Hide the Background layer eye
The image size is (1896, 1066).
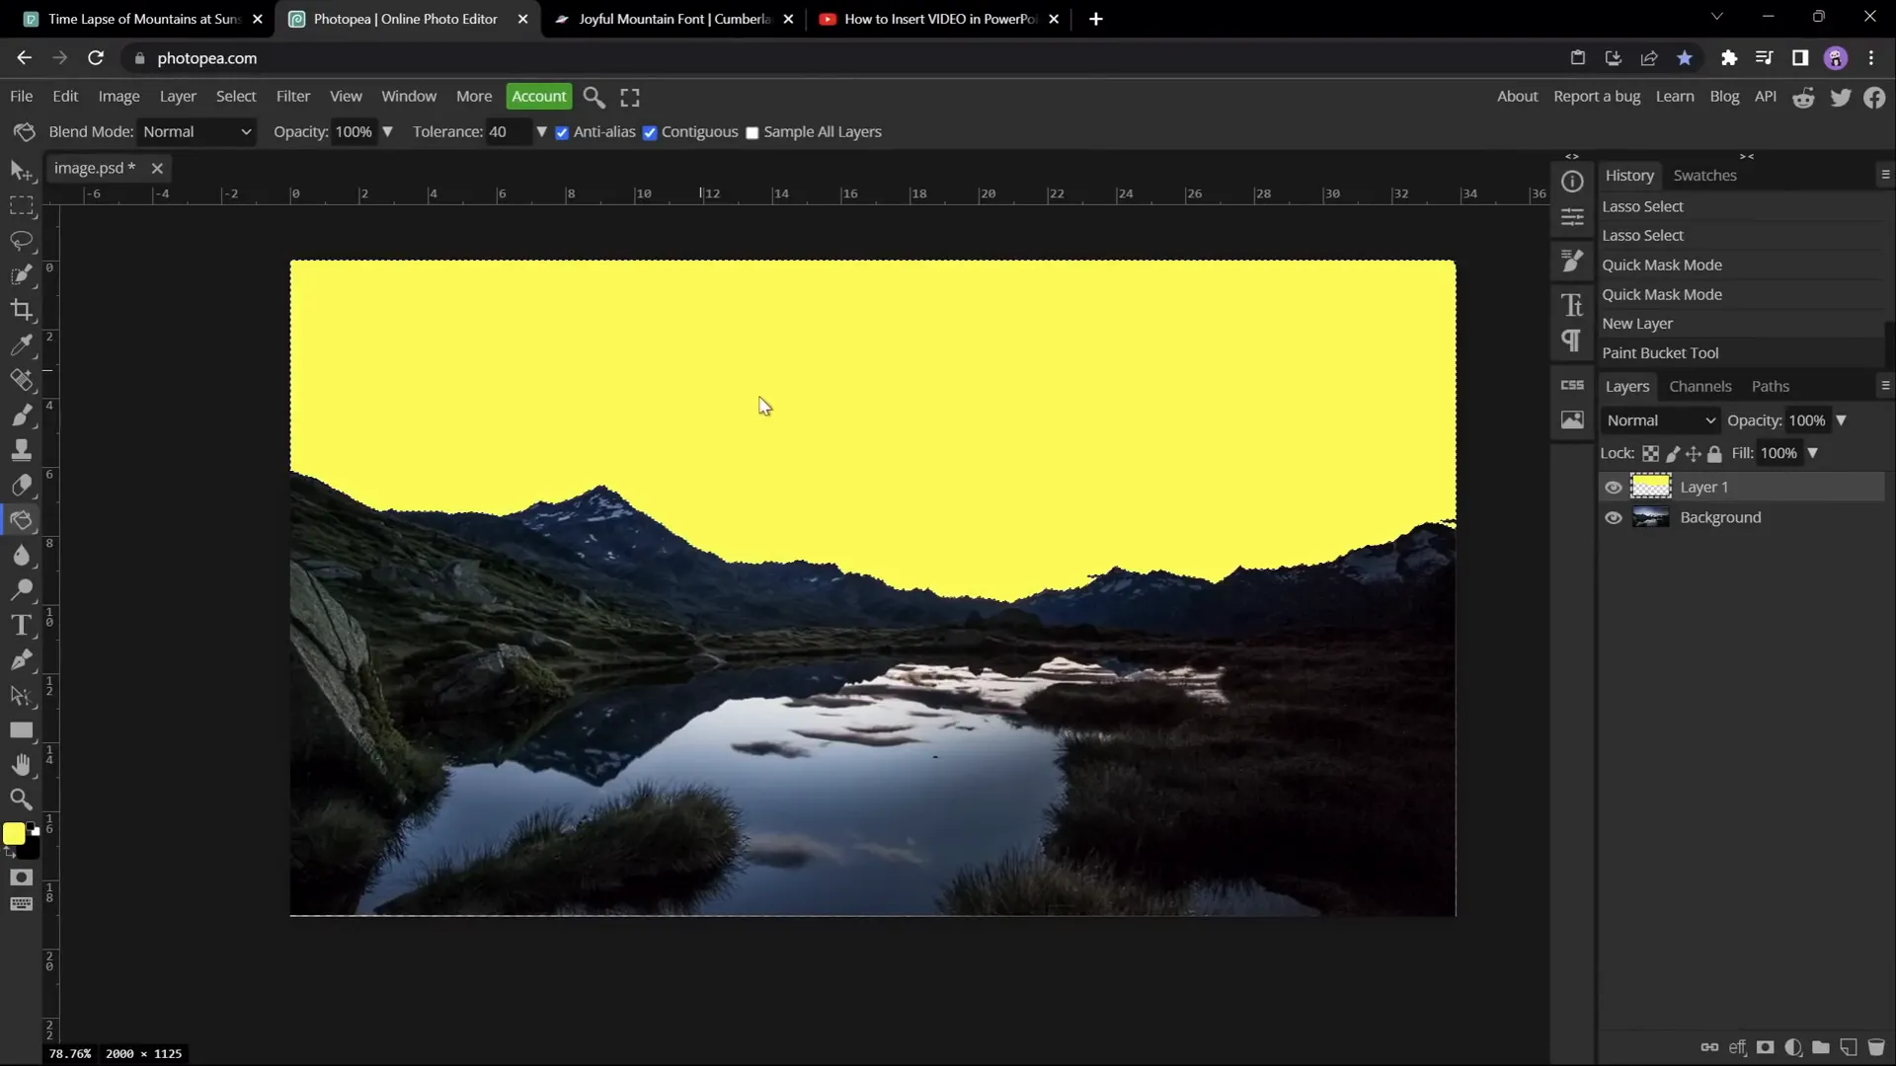pyautogui.click(x=1614, y=518)
